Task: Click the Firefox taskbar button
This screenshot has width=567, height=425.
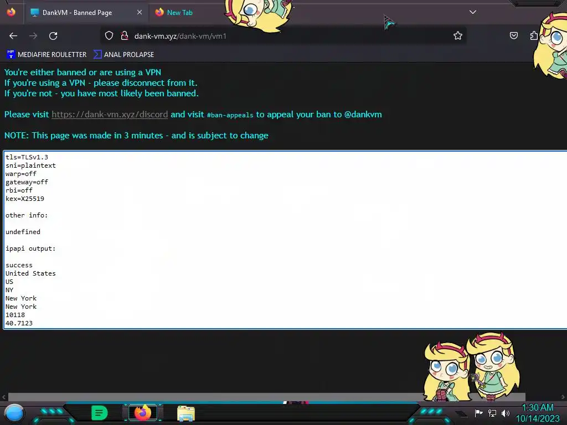Action: pyautogui.click(x=143, y=413)
